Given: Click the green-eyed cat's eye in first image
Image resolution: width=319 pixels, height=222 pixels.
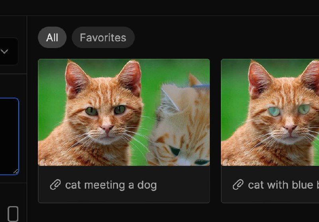Looking at the screenshot, I should [x=91, y=111].
